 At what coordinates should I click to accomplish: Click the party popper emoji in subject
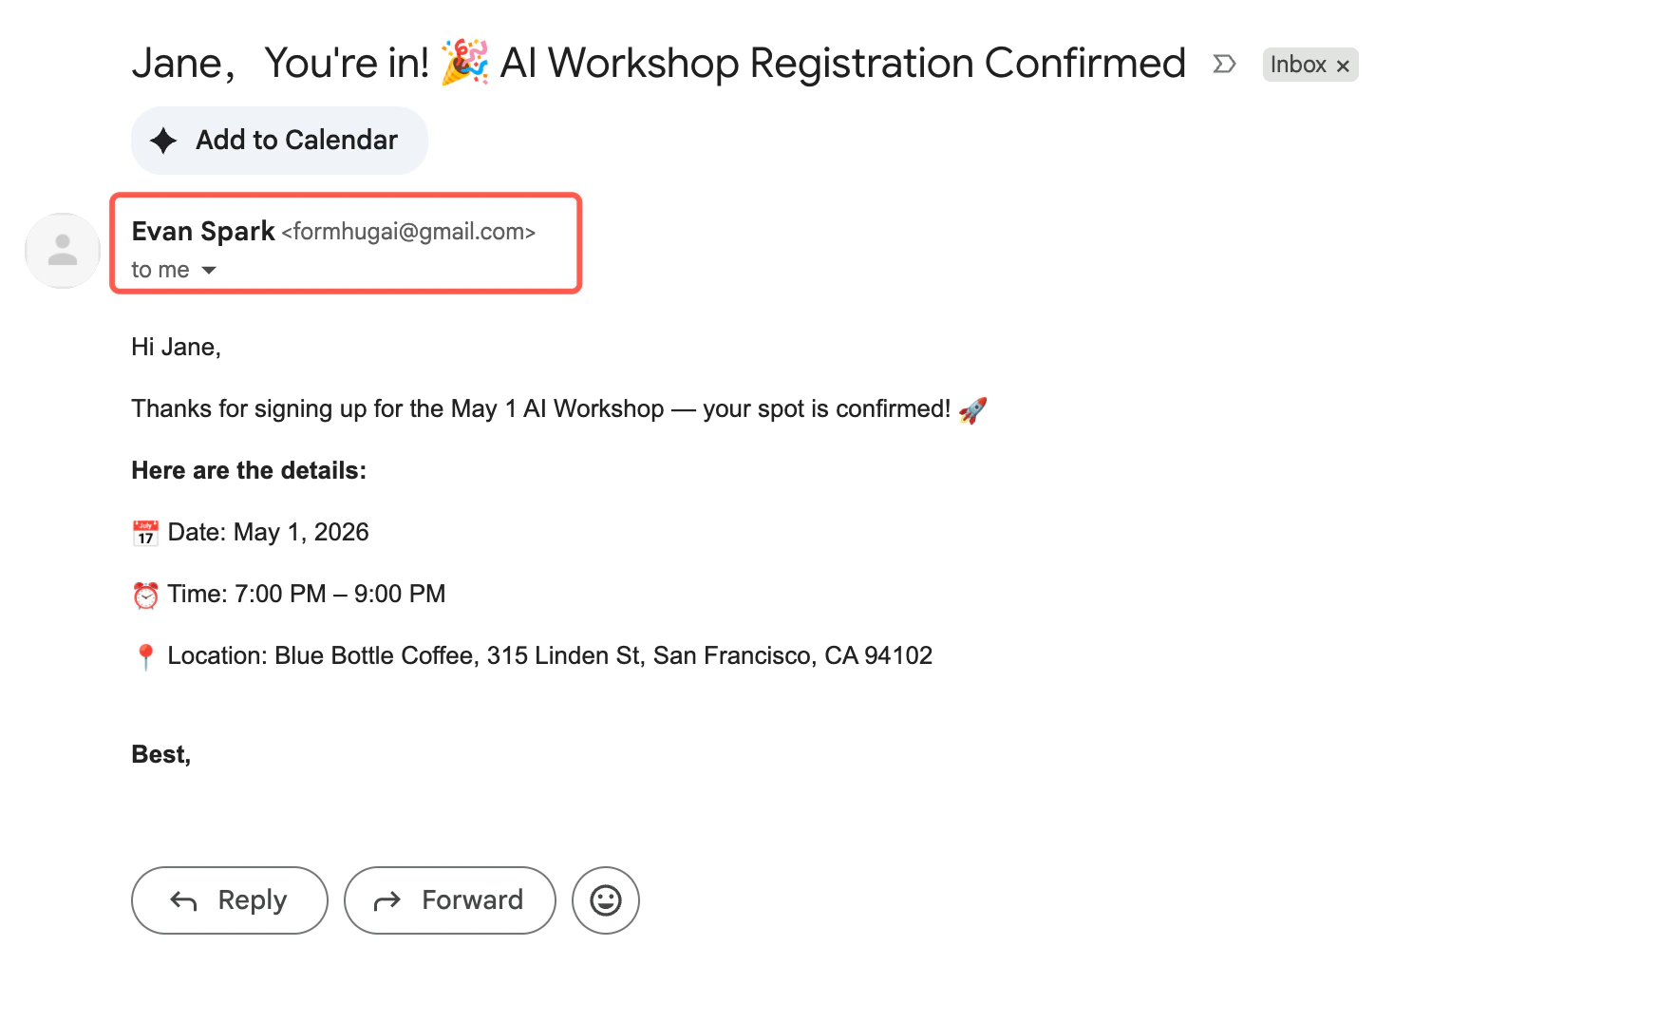(462, 63)
